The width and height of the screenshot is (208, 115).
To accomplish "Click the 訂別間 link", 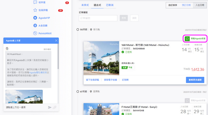I will [125, 80].
